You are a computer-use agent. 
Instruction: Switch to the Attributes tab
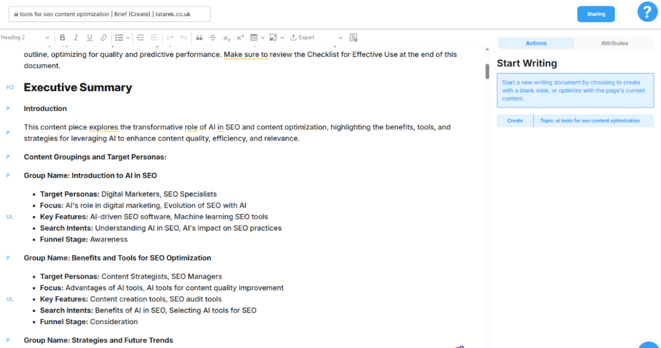[x=615, y=43]
